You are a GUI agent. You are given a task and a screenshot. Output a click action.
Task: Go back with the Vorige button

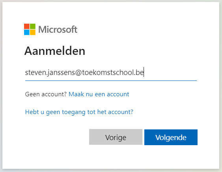click(116, 137)
